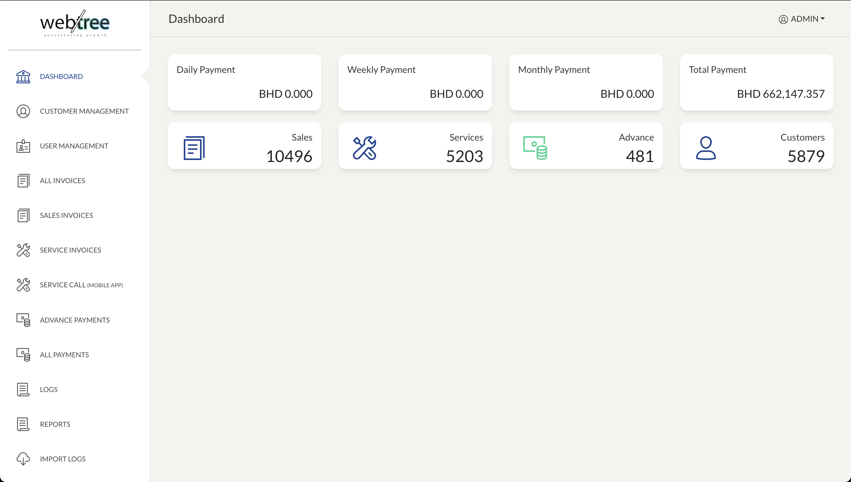The width and height of the screenshot is (851, 482).
Task: Click the Sales Invoices menu item
Action: click(66, 214)
